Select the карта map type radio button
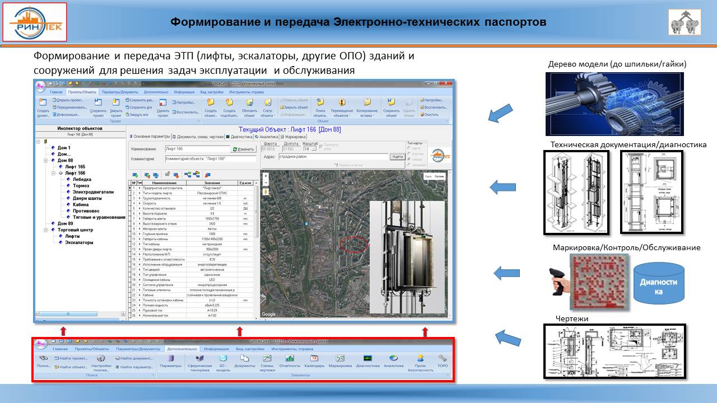Image resolution: width=717 pixels, height=403 pixels. pos(409,148)
